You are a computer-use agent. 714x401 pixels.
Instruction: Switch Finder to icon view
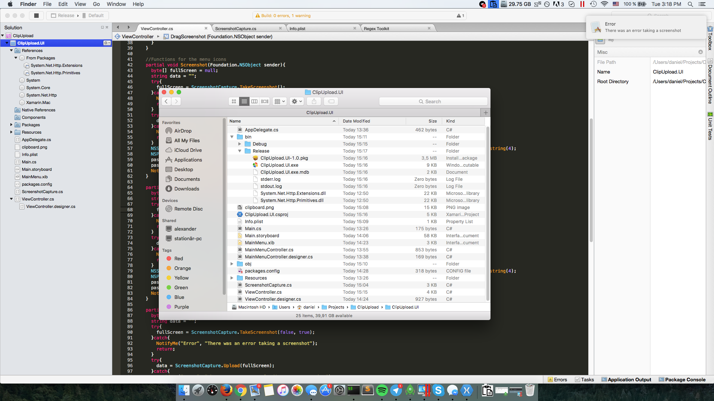(x=234, y=101)
